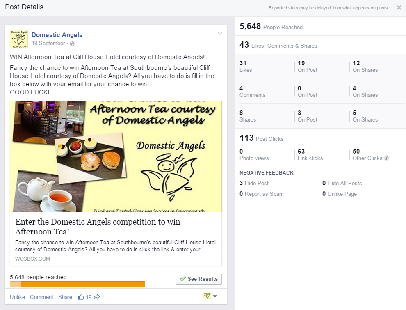Click the Domestic Angels profile picture
Viewport: 406px width, 310px height.
coord(18,39)
